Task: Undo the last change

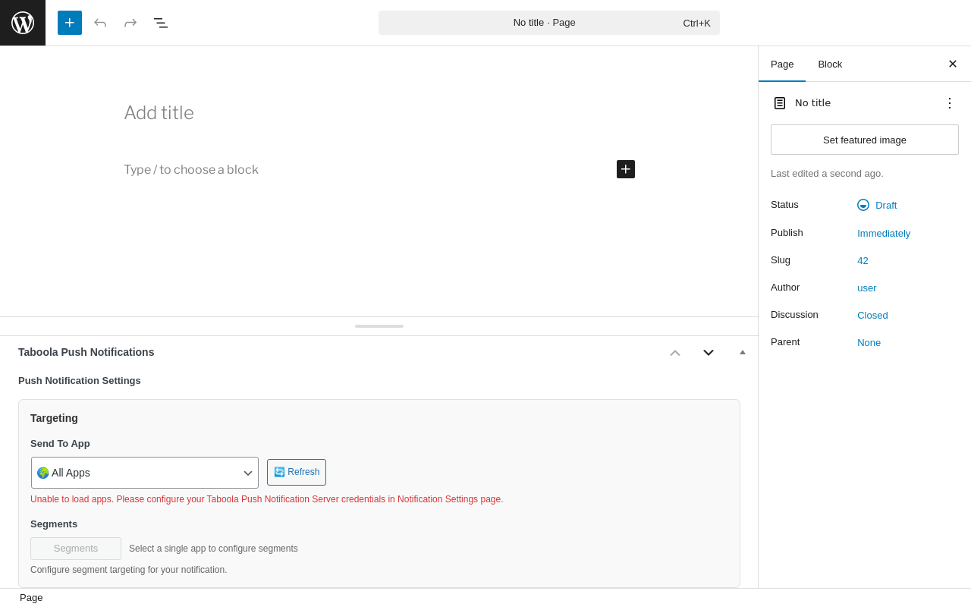Action: tap(100, 23)
